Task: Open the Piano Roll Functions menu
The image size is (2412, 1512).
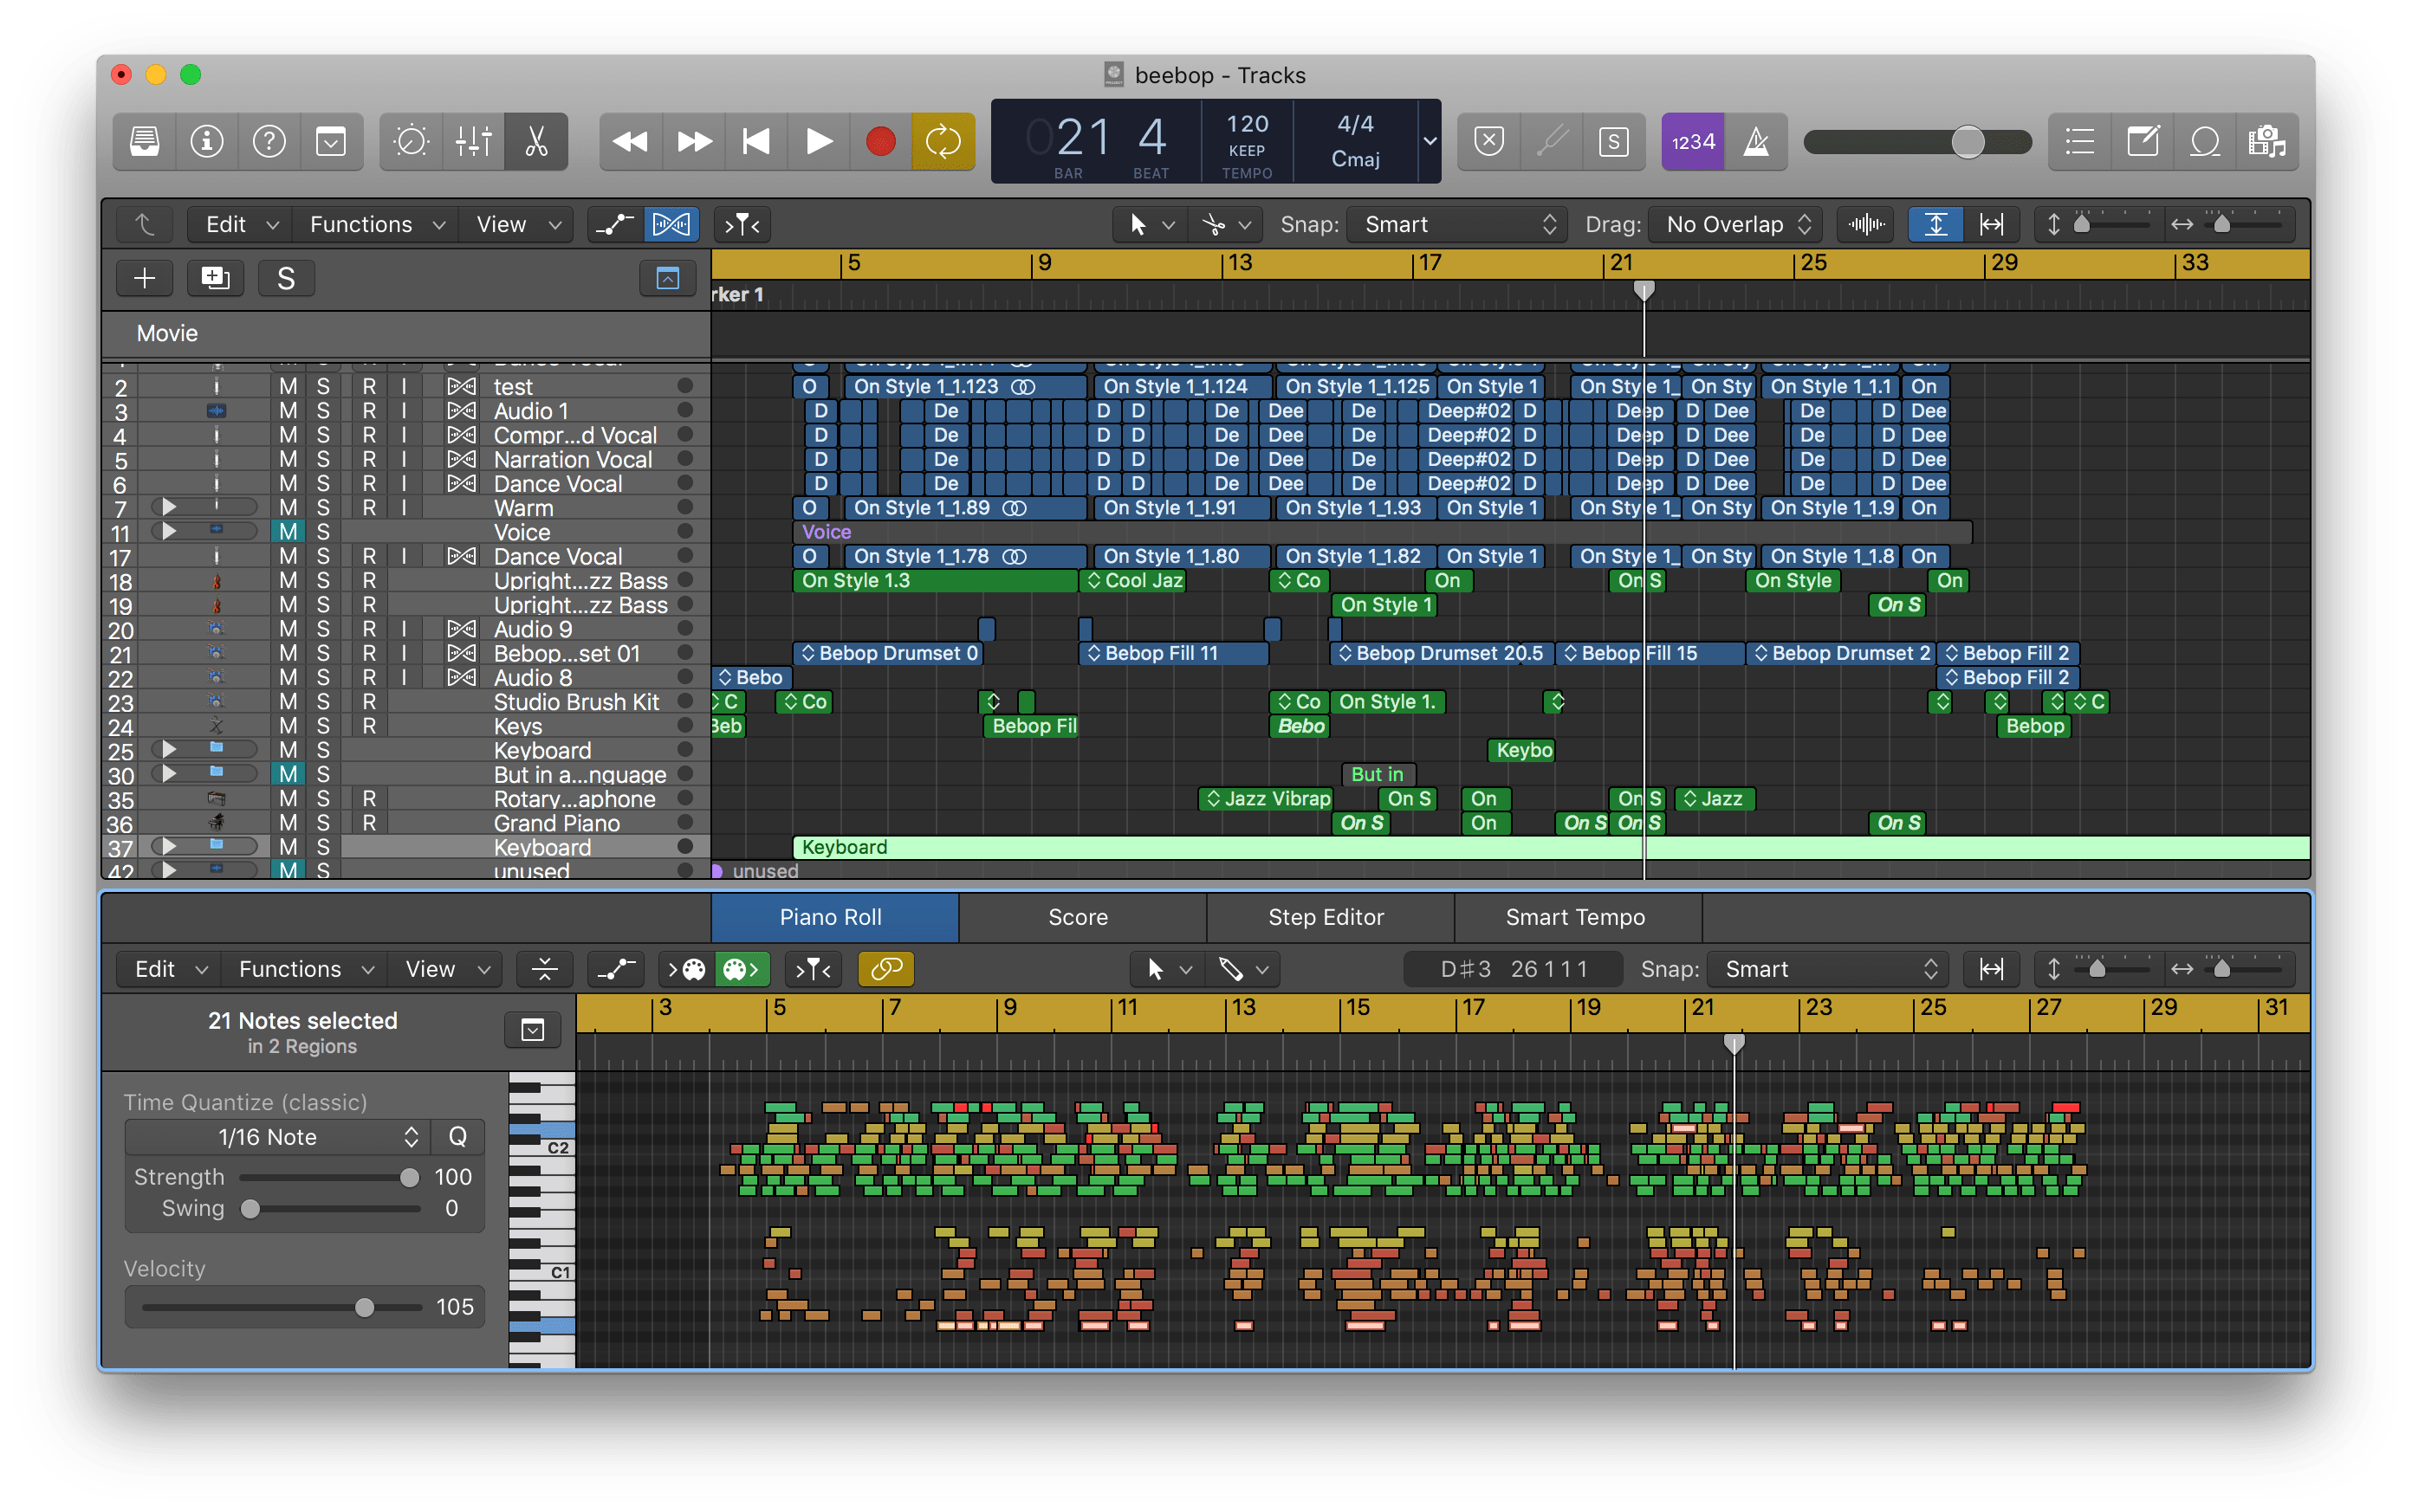Action: (304, 969)
